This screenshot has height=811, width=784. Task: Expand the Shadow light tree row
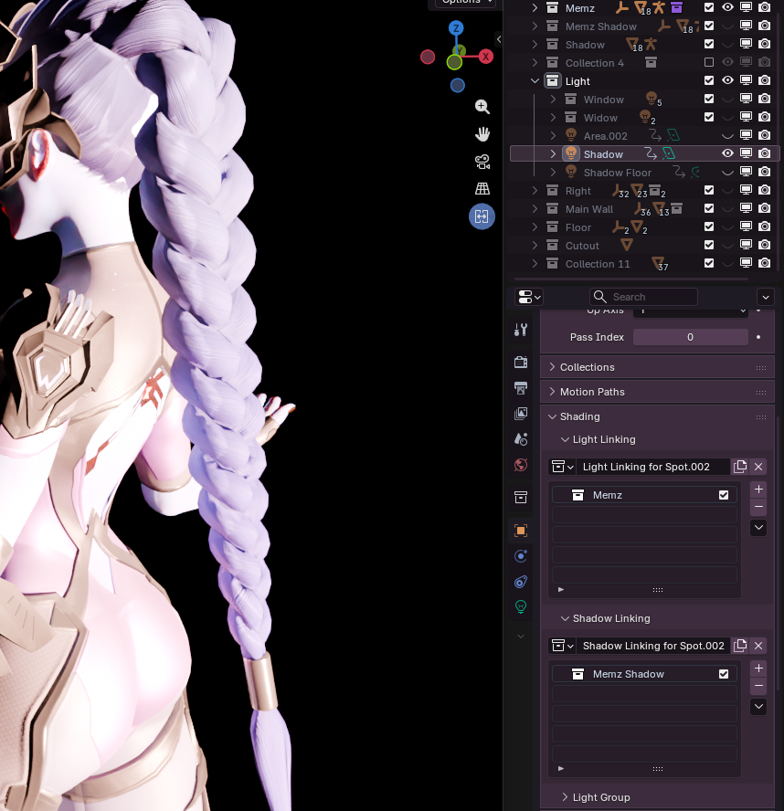click(x=553, y=154)
